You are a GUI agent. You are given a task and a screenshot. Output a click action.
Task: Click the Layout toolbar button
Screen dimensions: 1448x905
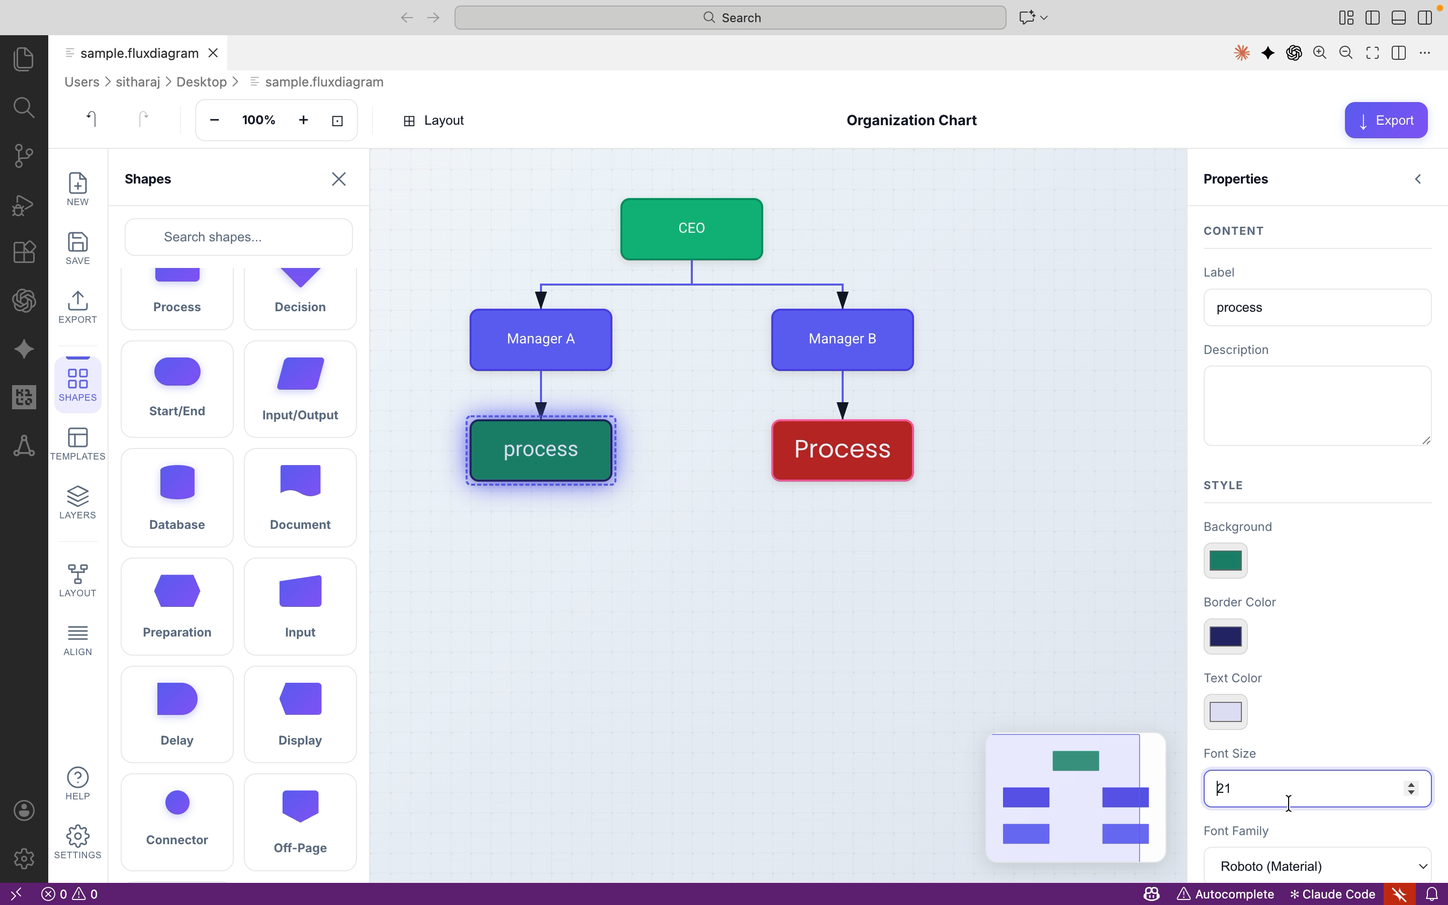click(x=434, y=120)
